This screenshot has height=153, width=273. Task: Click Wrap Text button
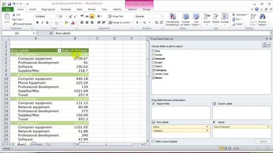pos(116,16)
